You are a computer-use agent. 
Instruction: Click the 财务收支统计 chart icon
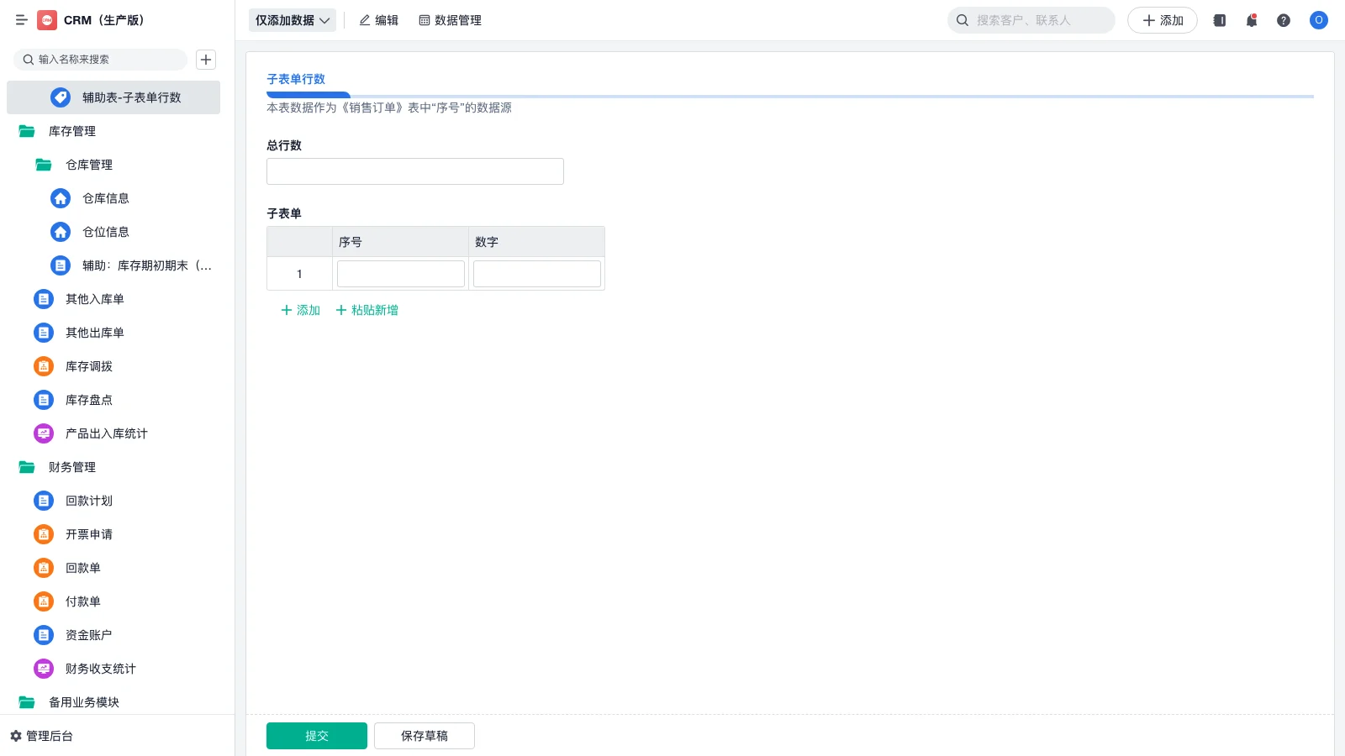coord(43,669)
